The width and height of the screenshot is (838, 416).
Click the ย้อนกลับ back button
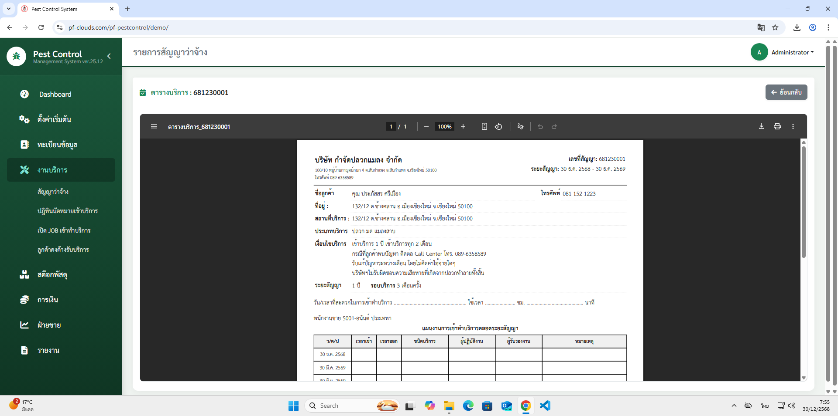pos(786,92)
